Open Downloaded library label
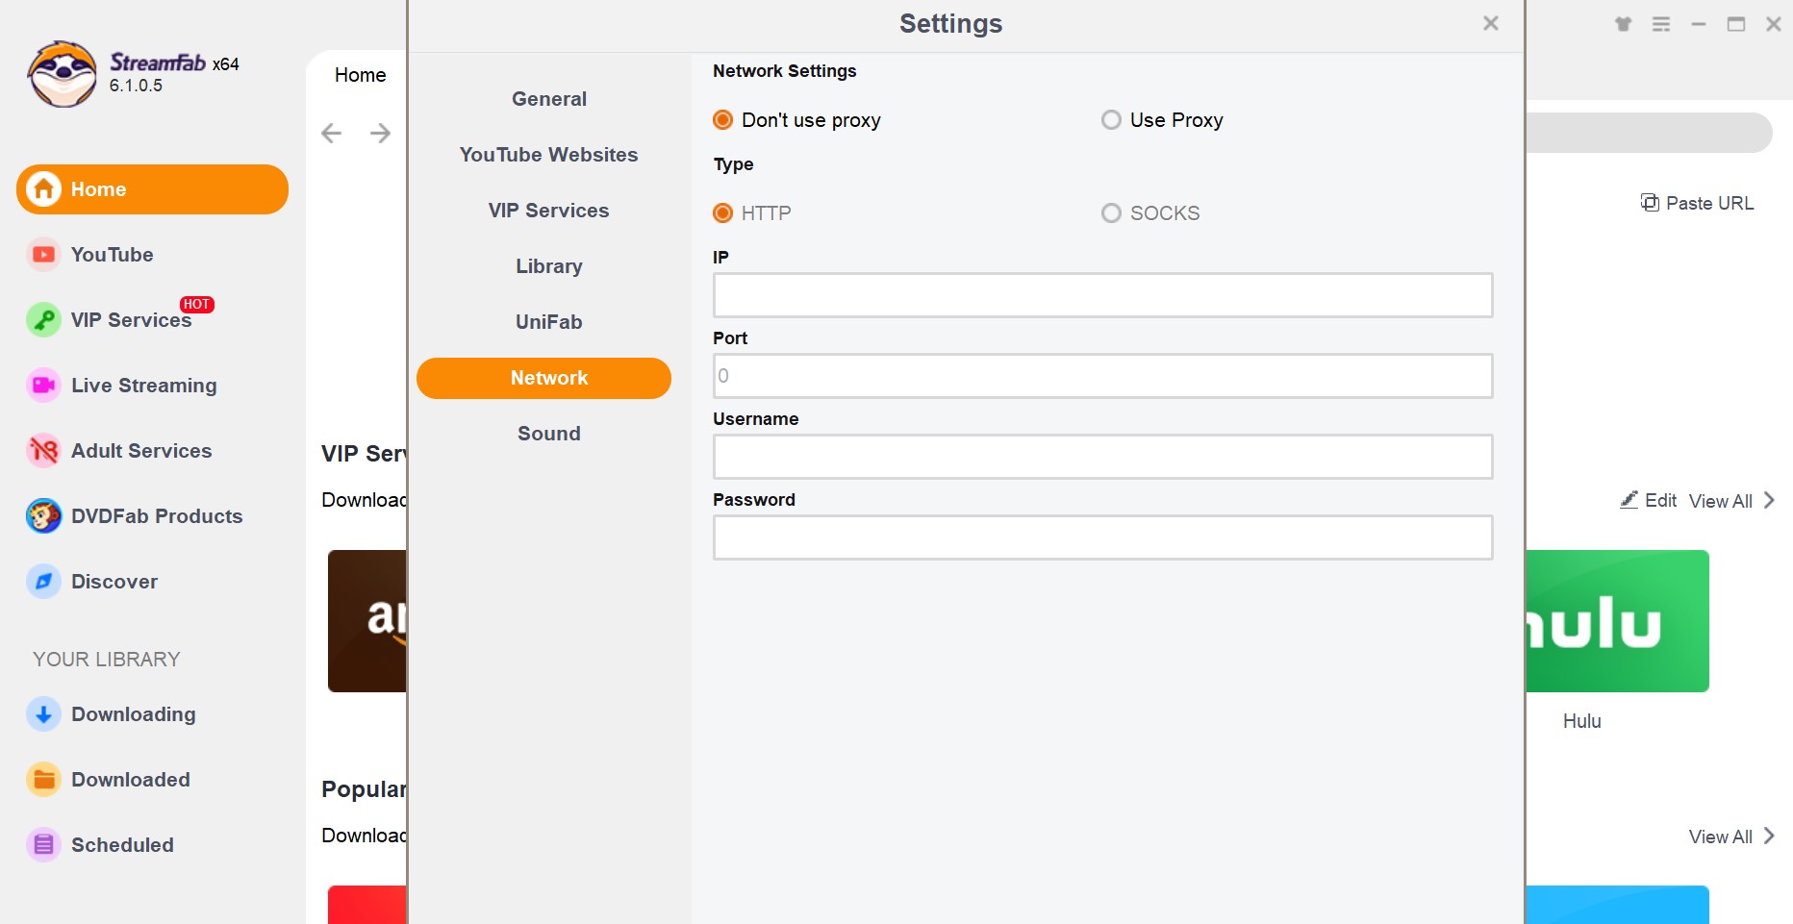1793x924 pixels. pyautogui.click(x=131, y=780)
